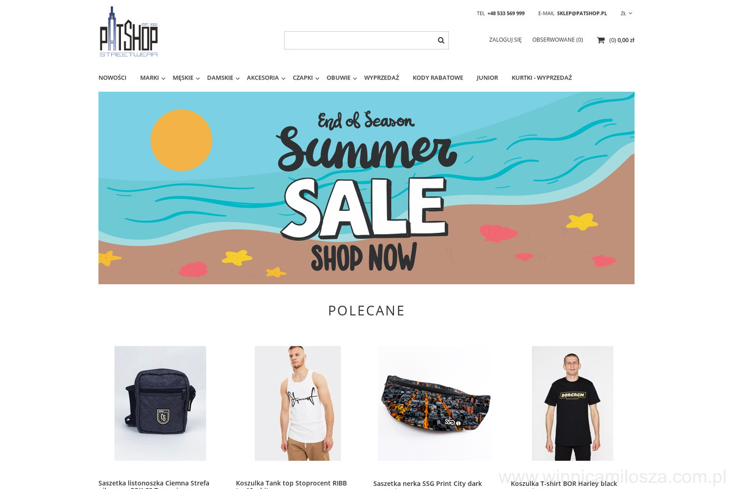The height and width of the screenshot is (489, 733).
Task: Click the PatShop Streetwear logo
Action: tap(129, 32)
